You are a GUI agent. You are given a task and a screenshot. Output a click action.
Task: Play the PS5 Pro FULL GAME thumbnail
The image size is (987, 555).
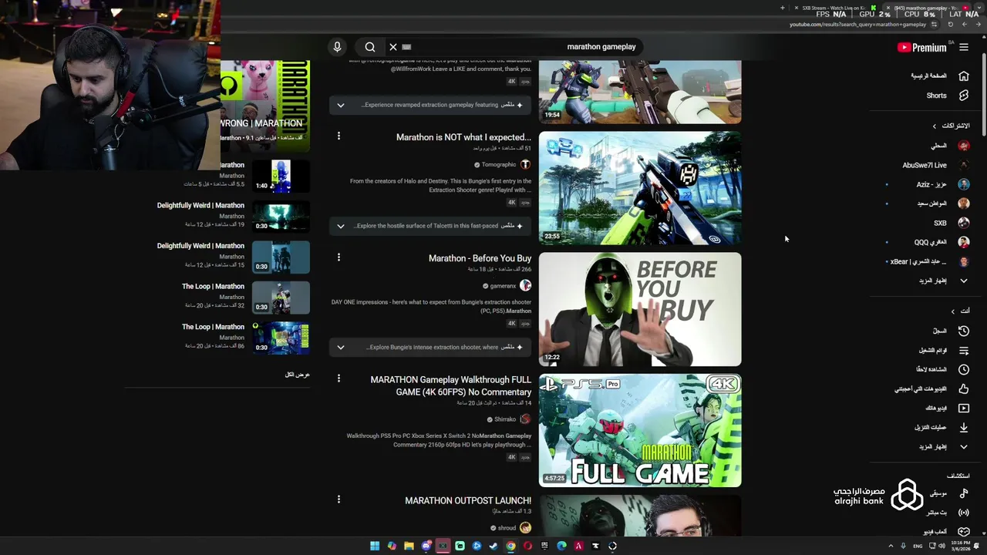pos(640,430)
